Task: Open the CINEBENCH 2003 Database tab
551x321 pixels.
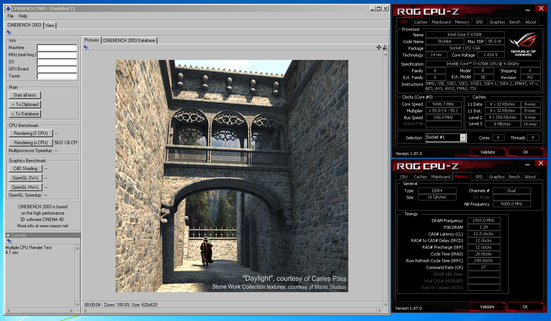Action: pos(129,40)
